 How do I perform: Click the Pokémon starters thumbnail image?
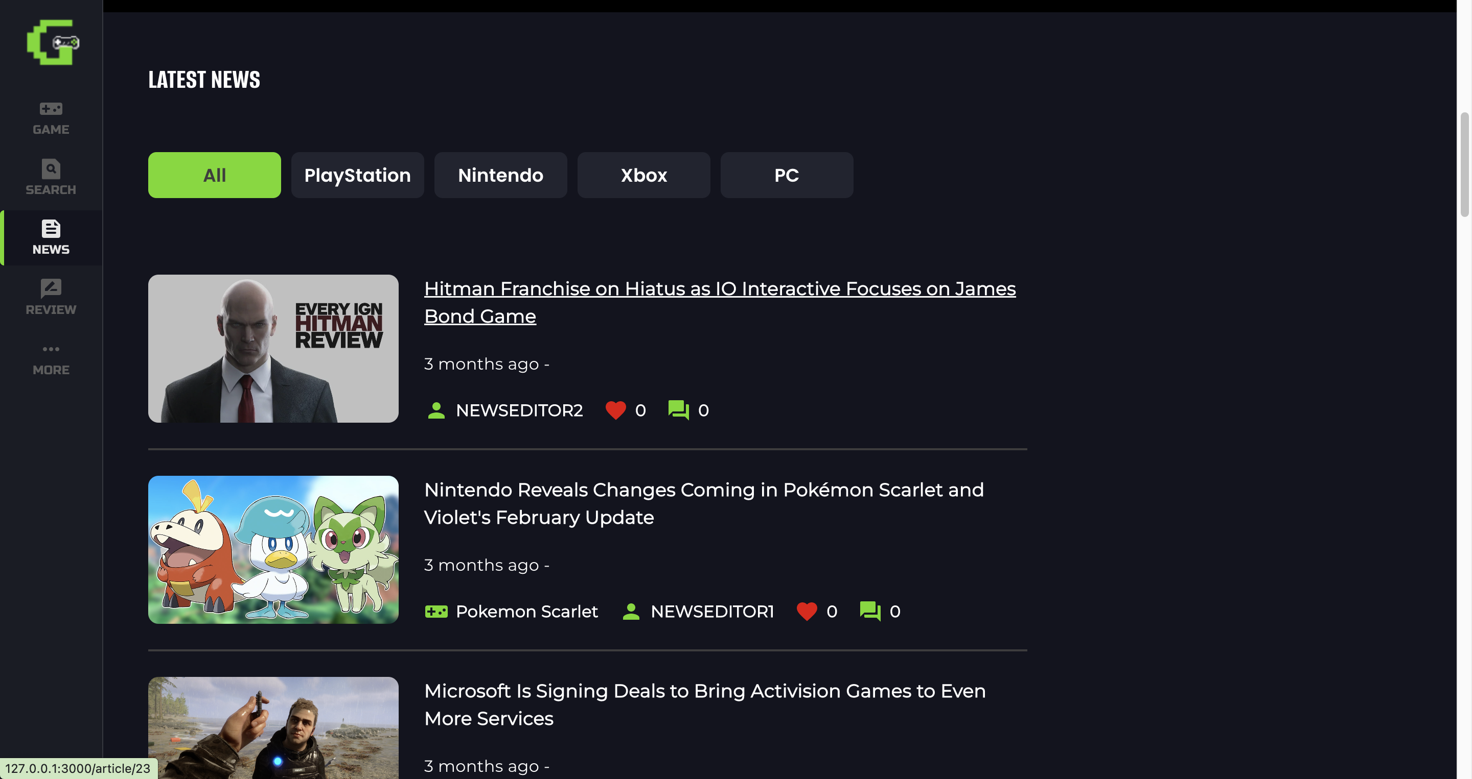[x=273, y=550]
